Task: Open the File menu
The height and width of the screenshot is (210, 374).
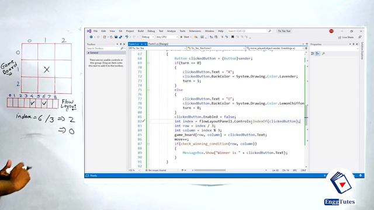Action: (x=95, y=31)
